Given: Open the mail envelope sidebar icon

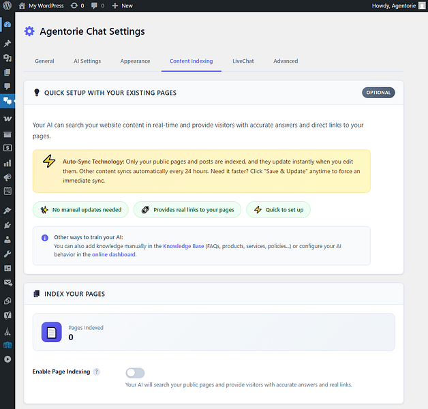Looking at the screenshot, I should click(x=8, y=283).
